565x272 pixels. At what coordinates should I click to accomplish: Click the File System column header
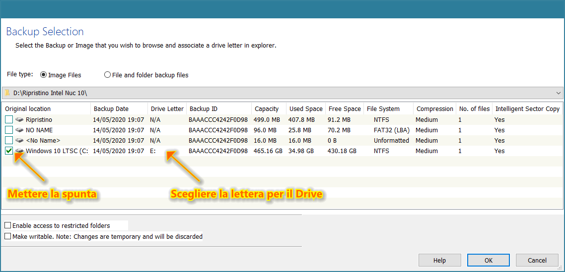[388, 109]
